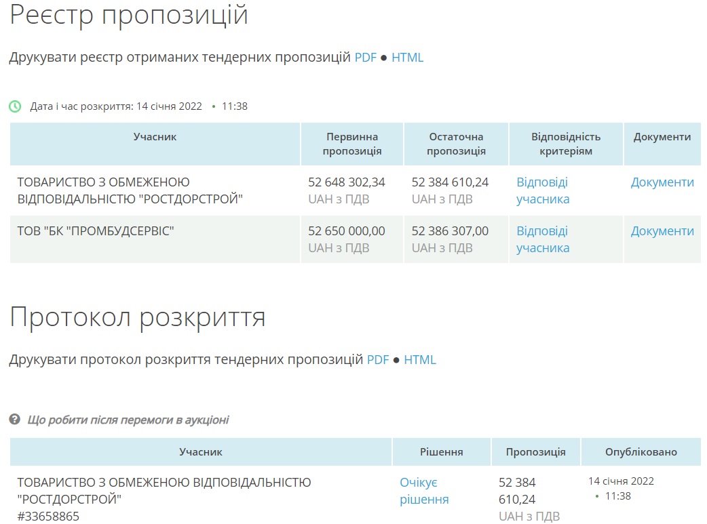Open Документи for БК ПРОМБУДСЕРВІС row
Viewport: 707px width, 524px height.
point(662,231)
